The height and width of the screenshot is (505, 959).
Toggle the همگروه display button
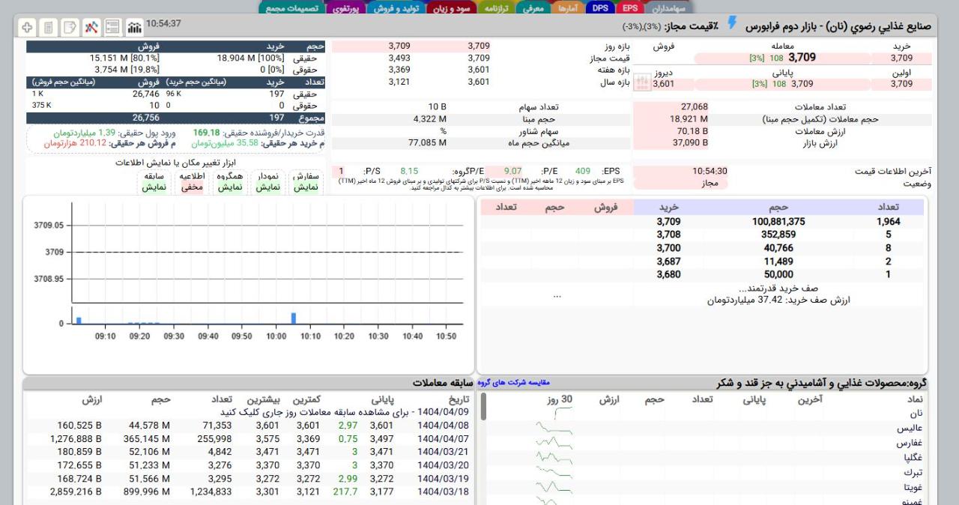coord(229,182)
